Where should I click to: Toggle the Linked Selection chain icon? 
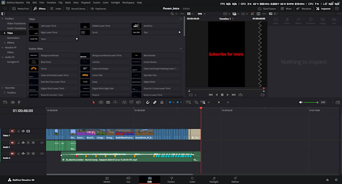(x=154, y=102)
